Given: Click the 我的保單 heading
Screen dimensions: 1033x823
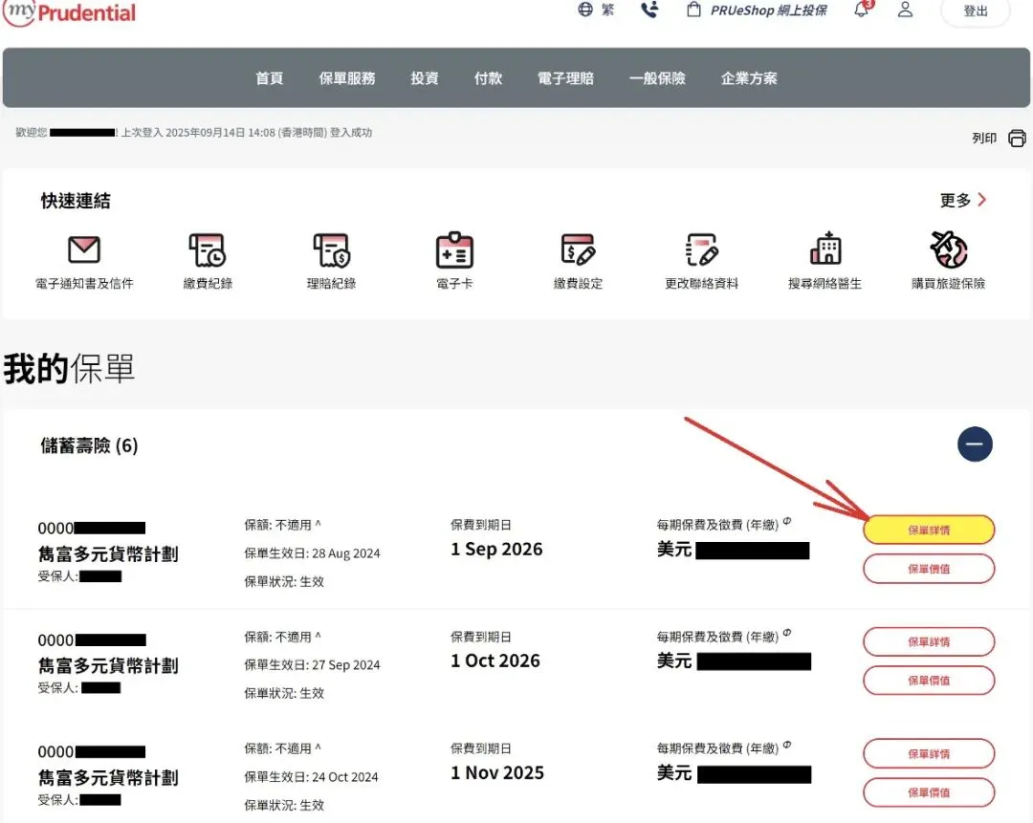Looking at the screenshot, I should point(69,368).
